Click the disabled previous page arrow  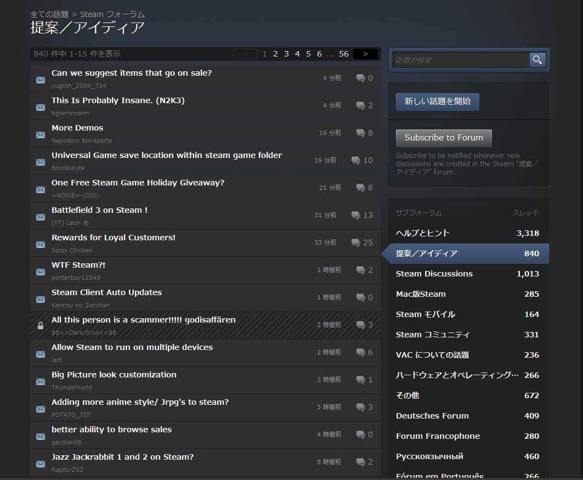tap(245, 54)
